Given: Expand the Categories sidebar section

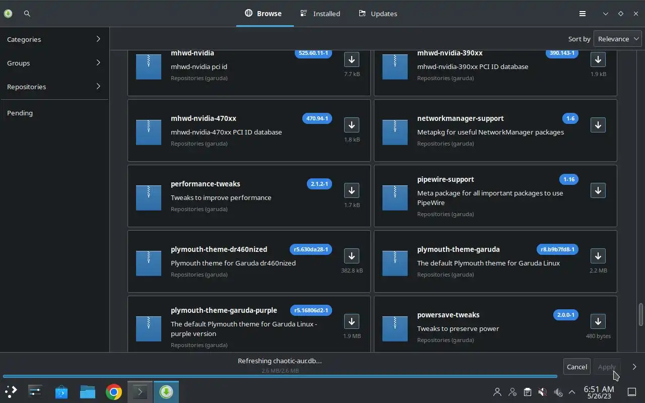Looking at the screenshot, I should point(54,39).
